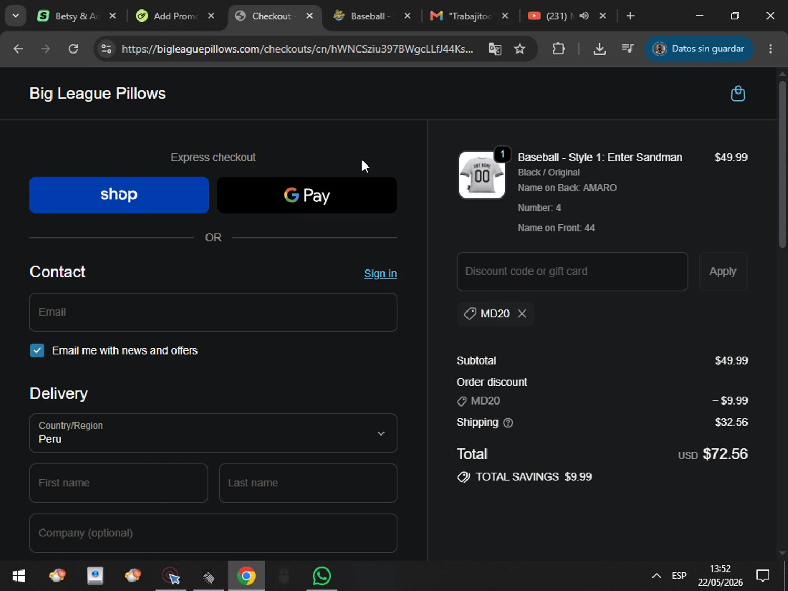Click the shipping info question mark icon
Viewport: 788px width, 591px height.
click(508, 422)
